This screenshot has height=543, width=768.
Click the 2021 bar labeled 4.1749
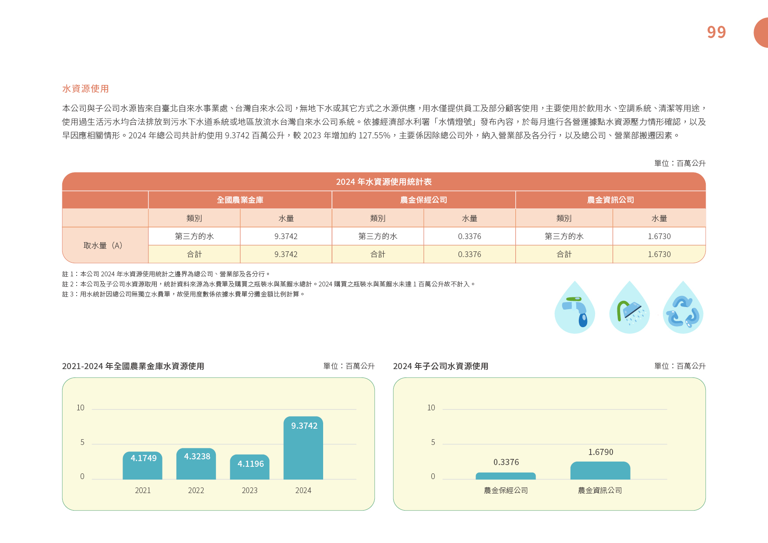coord(142,465)
